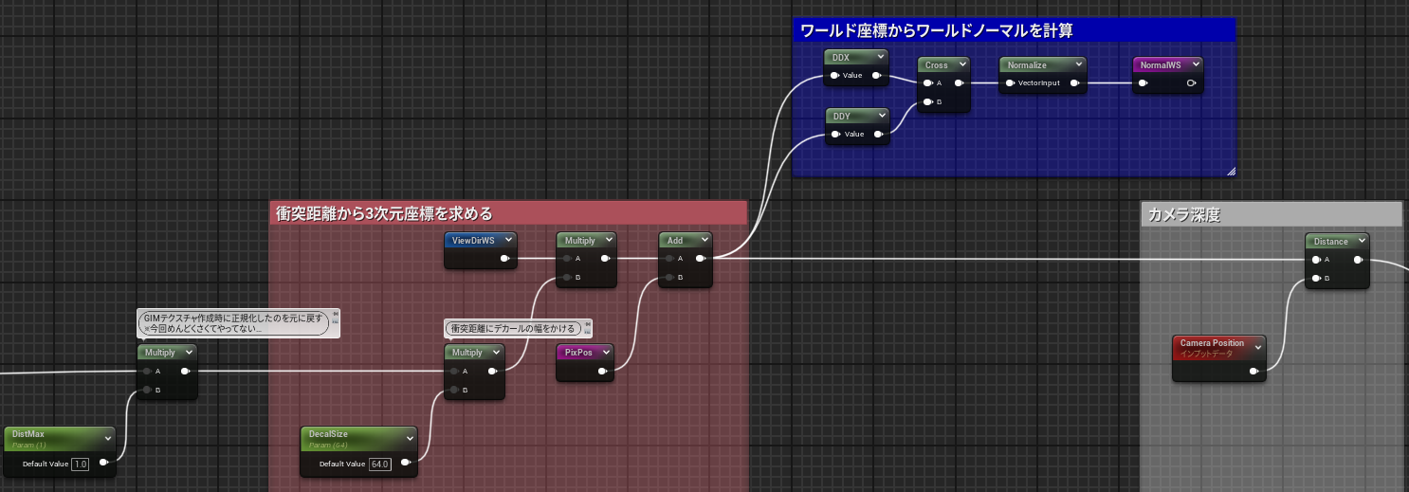Click input pin B on the Cross node
The height and width of the screenshot is (492, 1409).
pos(927,101)
